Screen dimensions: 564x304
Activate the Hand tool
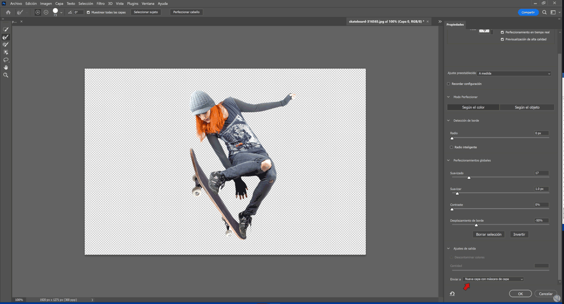point(6,68)
